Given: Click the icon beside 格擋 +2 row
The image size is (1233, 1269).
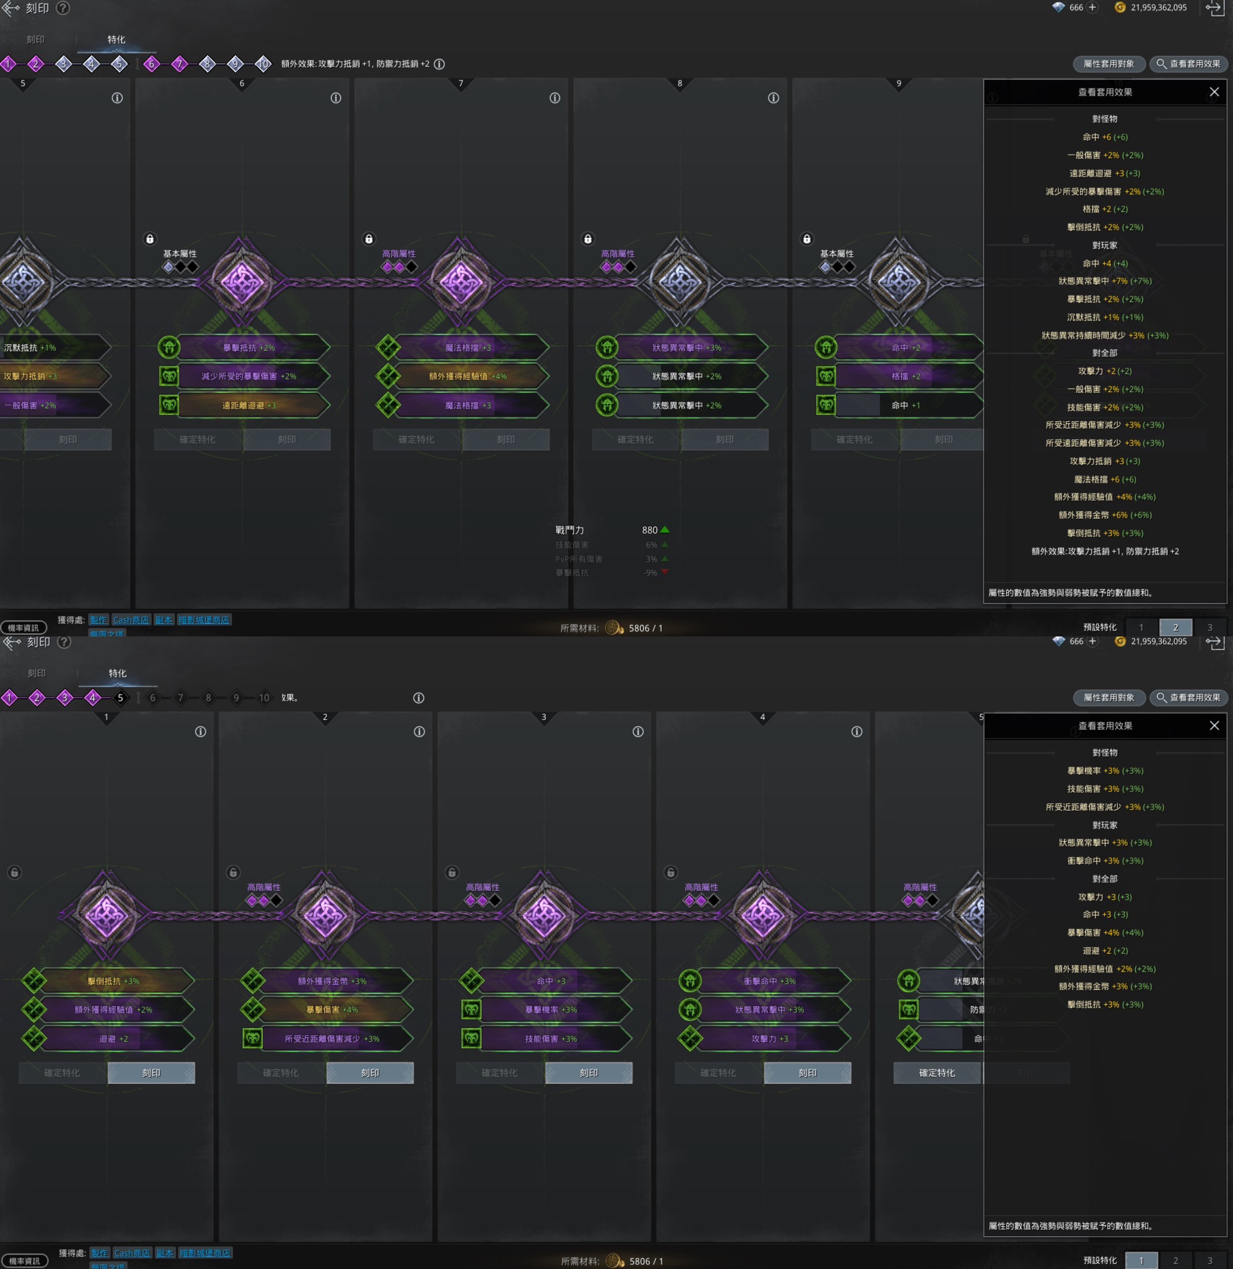Looking at the screenshot, I should point(826,376).
